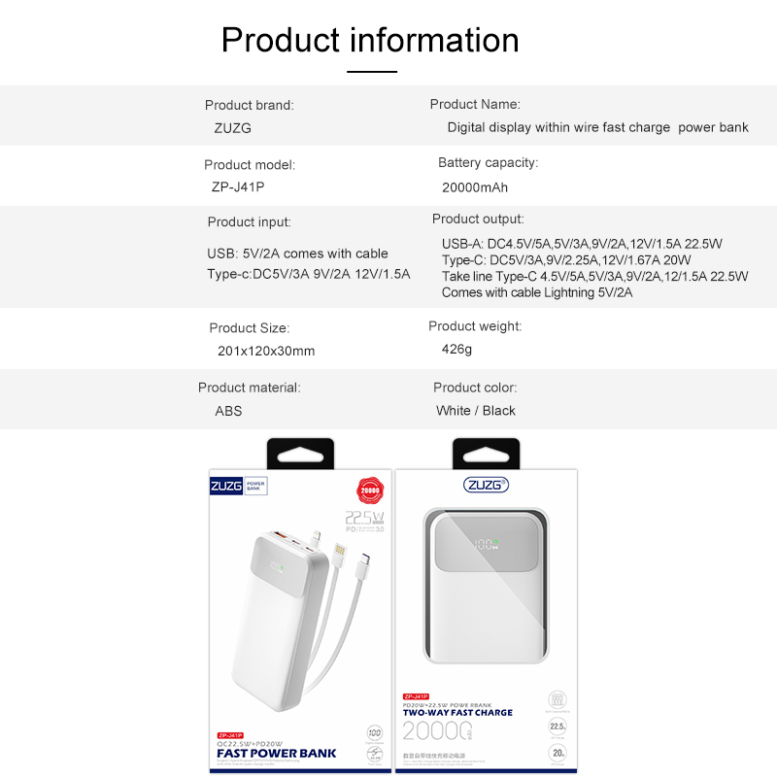Screen dimensions: 777x777
Task: Click the power bank image on right package
Action: (x=487, y=586)
